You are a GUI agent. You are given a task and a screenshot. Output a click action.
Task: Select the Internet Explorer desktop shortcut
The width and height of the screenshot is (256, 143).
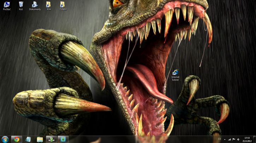tap(175, 75)
